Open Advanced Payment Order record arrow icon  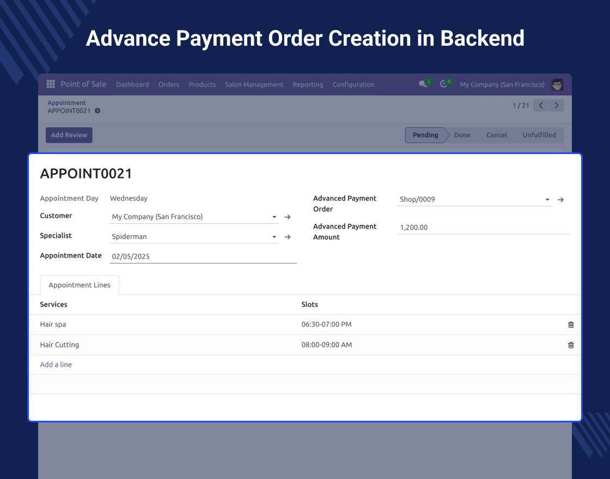click(x=560, y=199)
